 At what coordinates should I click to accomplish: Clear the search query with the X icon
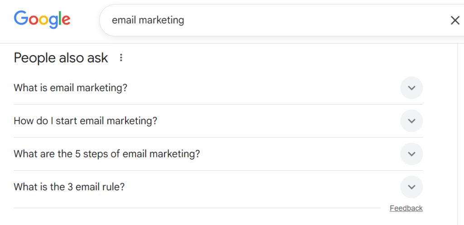click(x=454, y=20)
